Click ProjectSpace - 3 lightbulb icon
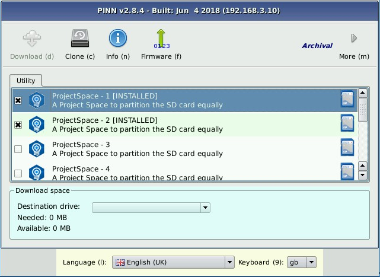This screenshot has height=277, width=380. [x=37, y=149]
